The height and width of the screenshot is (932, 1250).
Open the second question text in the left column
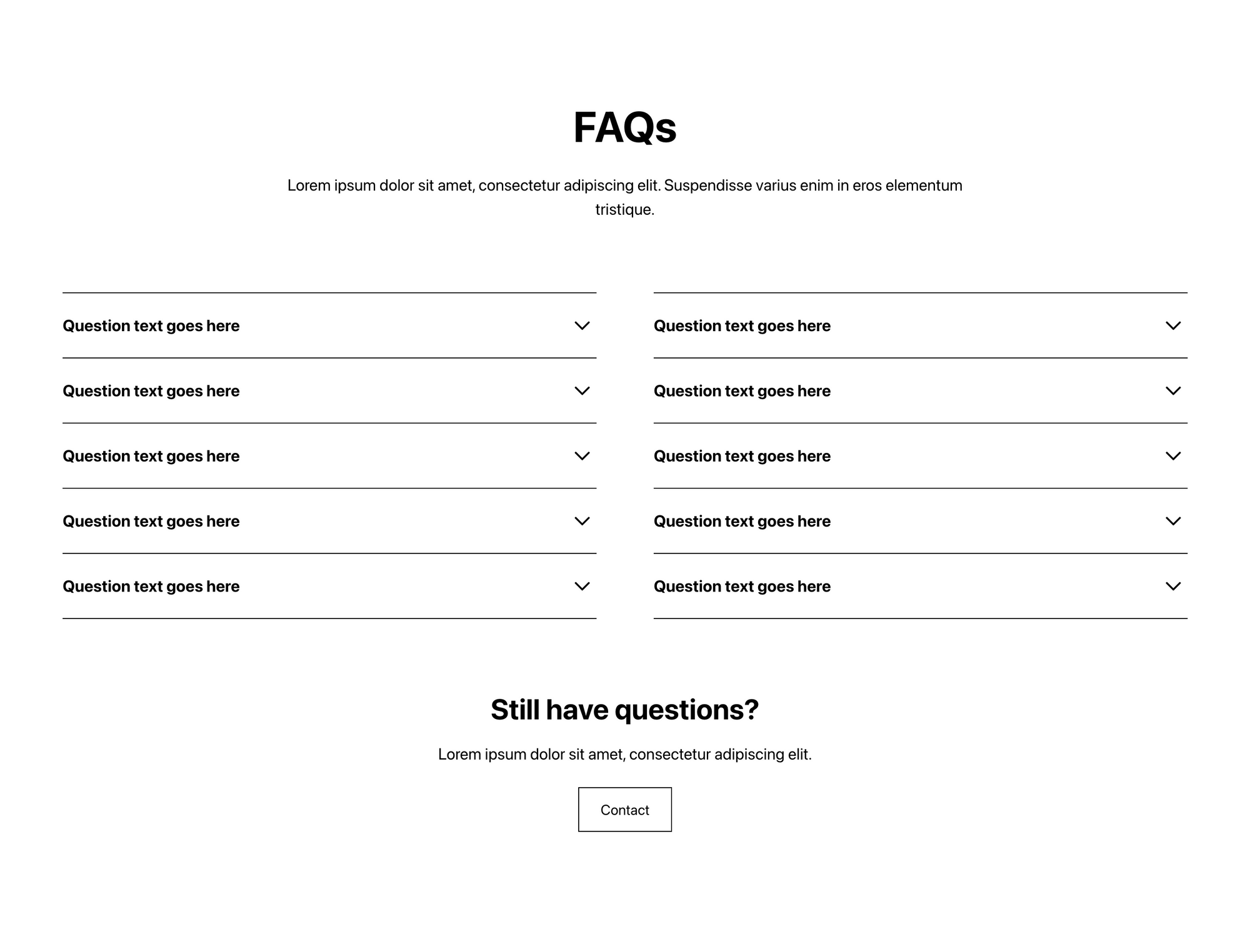(x=151, y=391)
